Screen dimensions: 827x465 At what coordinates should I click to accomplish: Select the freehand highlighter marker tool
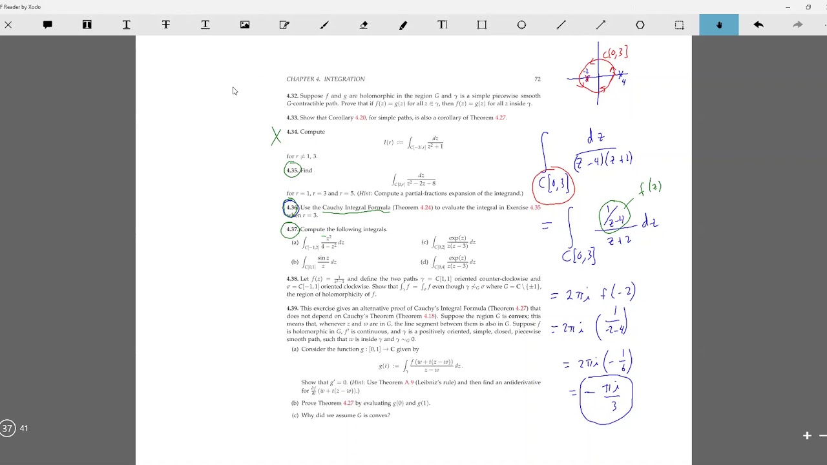[403, 25]
